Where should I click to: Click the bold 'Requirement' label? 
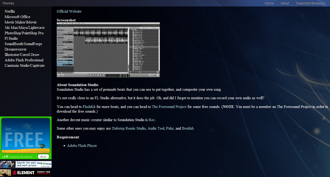(x=68, y=137)
